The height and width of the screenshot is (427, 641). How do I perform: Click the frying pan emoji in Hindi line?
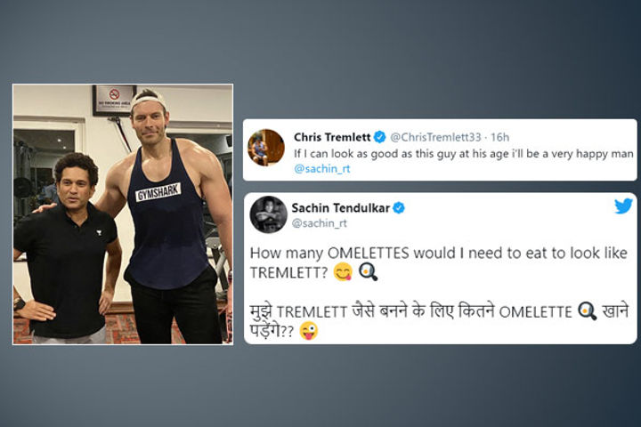point(587,311)
